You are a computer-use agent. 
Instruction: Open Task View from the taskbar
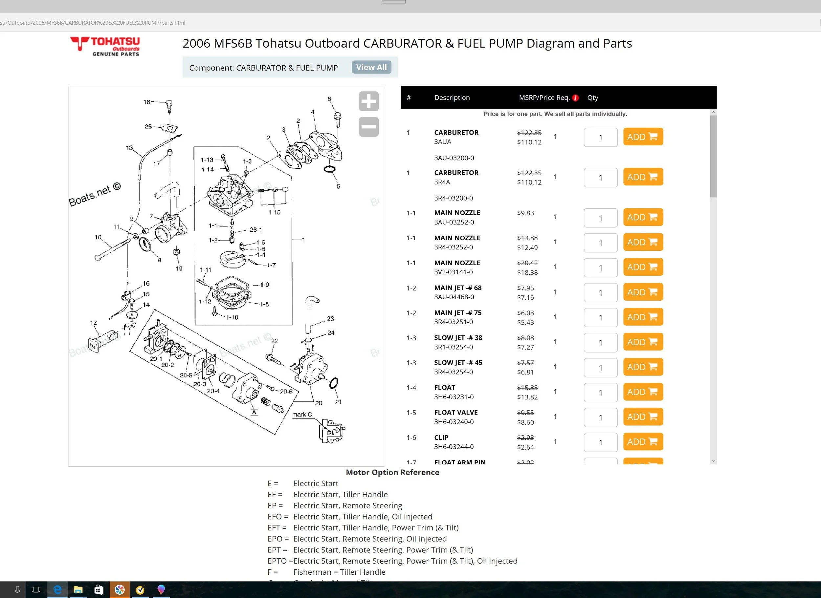tap(36, 590)
